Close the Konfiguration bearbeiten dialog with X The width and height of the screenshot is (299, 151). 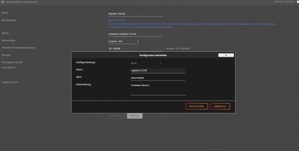pos(226,55)
